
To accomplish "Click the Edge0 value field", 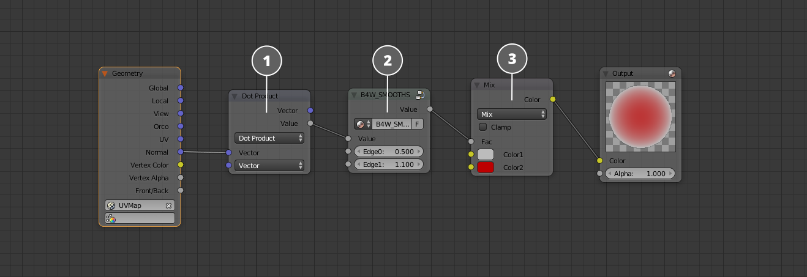I will point(388,151).
